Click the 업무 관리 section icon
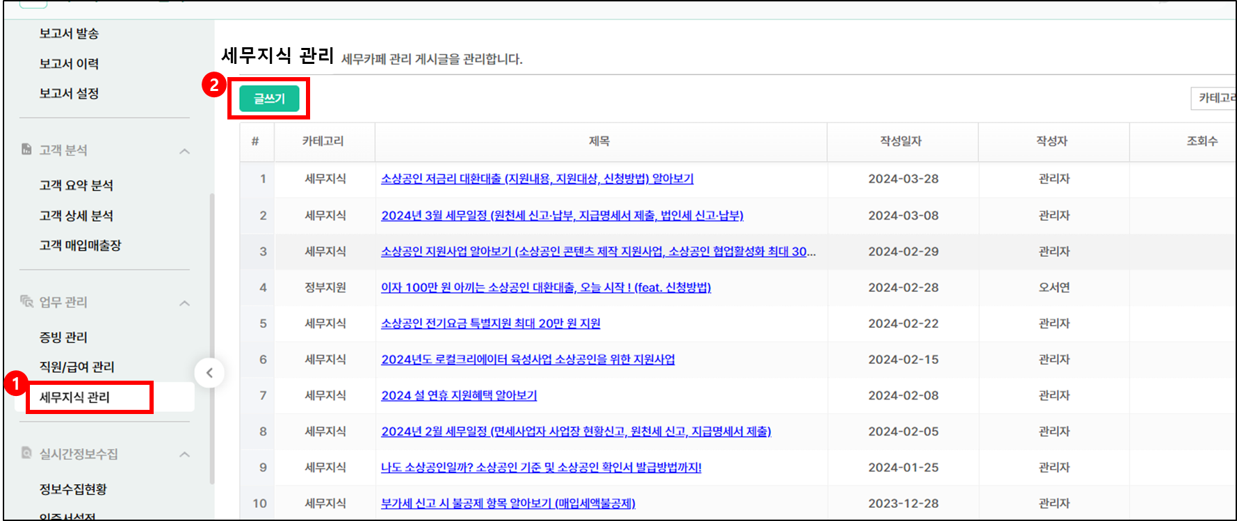 click(x=26, y=301)
